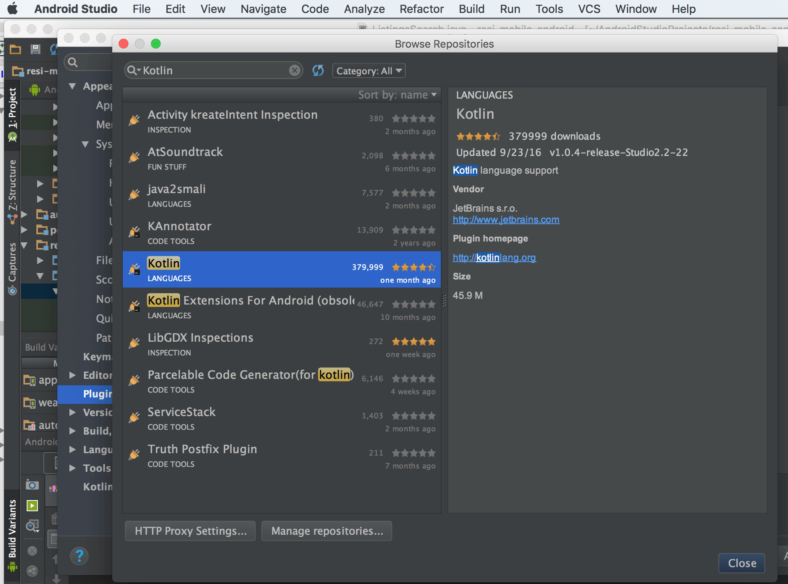Open the Refactor menu

(421, 9)
